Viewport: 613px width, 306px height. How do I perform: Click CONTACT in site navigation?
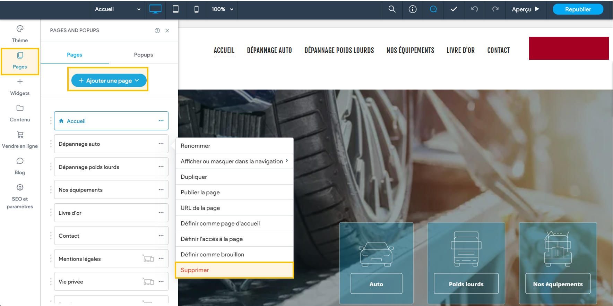pyautogui.click(x=498, y=50)
